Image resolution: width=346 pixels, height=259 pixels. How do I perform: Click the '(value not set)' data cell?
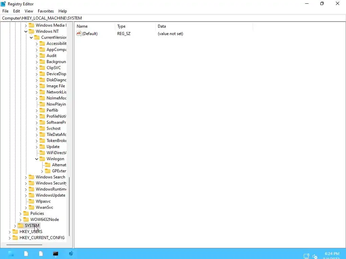(x=170, y=34)
